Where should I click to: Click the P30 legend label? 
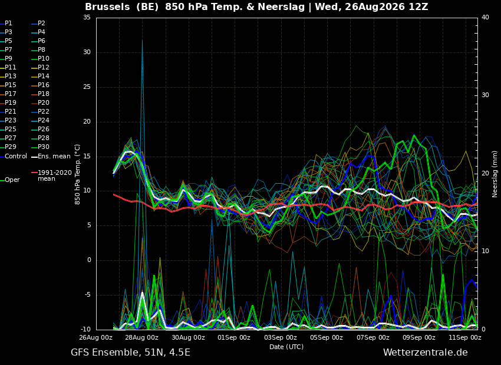[x=44, y=147]
